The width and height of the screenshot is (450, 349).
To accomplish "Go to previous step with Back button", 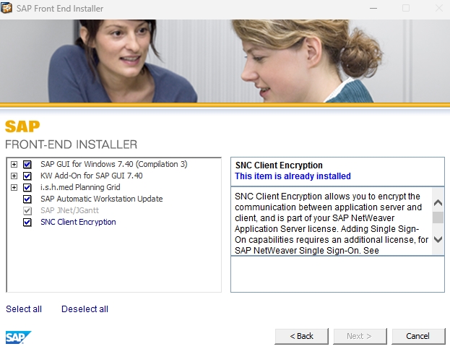I will [x=301, y=336].
